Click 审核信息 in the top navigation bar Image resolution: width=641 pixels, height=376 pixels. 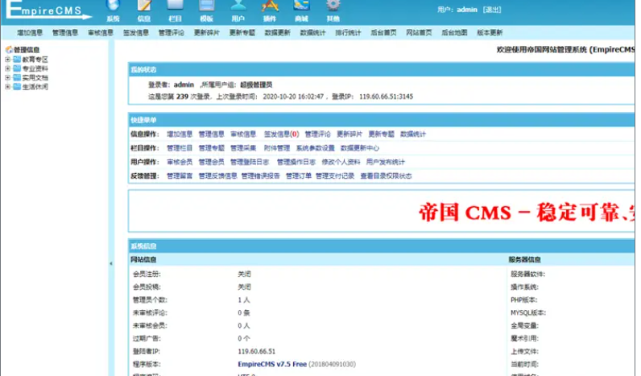101,33
